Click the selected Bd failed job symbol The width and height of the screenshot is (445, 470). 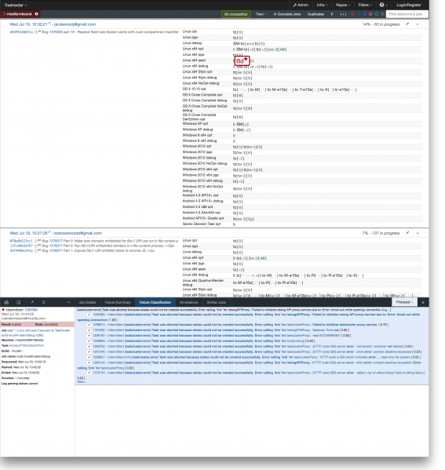tap(242, 61)
